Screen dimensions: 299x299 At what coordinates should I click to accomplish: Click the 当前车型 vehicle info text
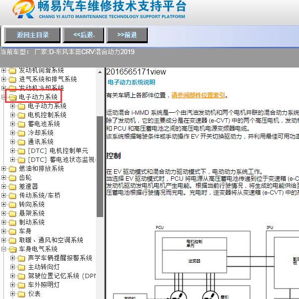click(x=67, y=52)
